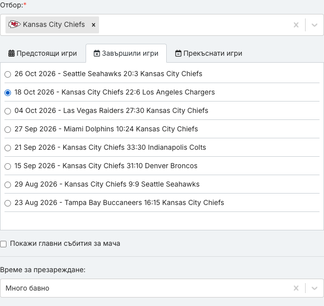The image size is (324, 306).
Task: Click the Покажи главни събития за мача label
Action: click(65, 243)
